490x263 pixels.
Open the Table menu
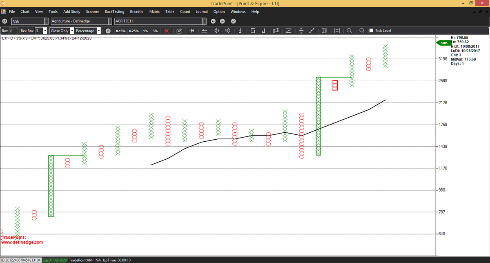click(170, 11)
